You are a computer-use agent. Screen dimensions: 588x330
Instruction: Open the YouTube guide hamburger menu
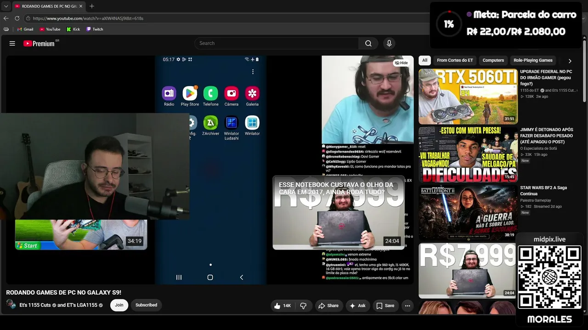tap(12, 44)
